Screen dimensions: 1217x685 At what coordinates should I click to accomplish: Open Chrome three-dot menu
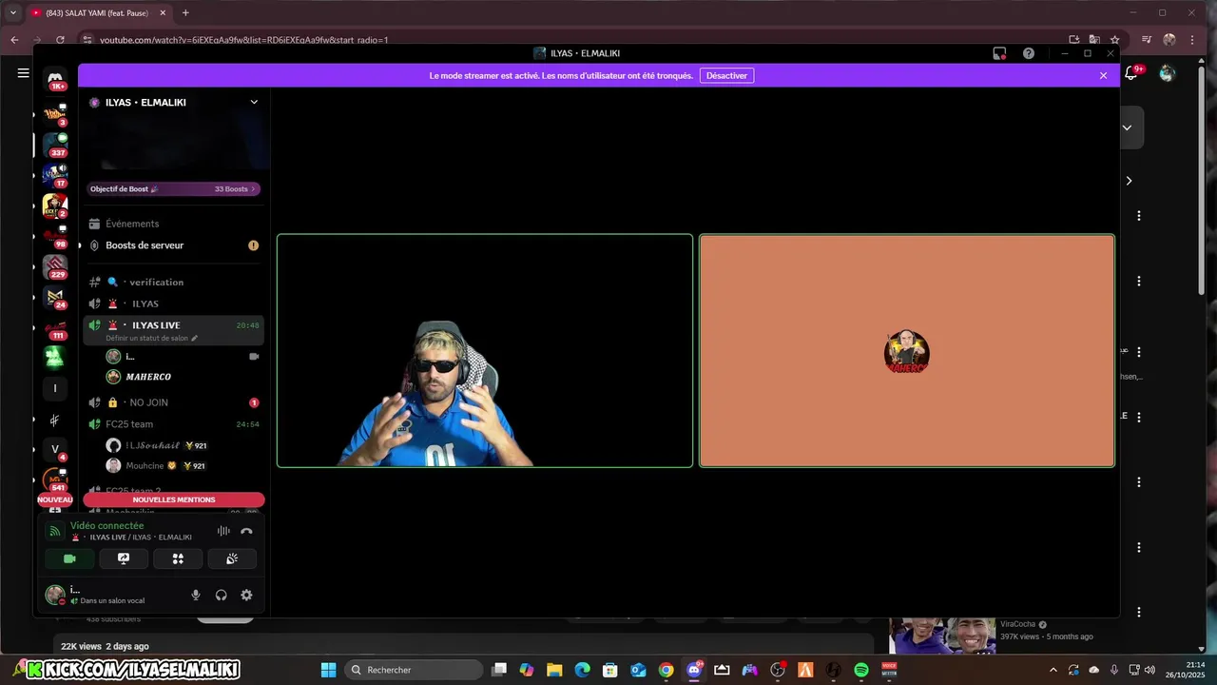click(1192, 40)
